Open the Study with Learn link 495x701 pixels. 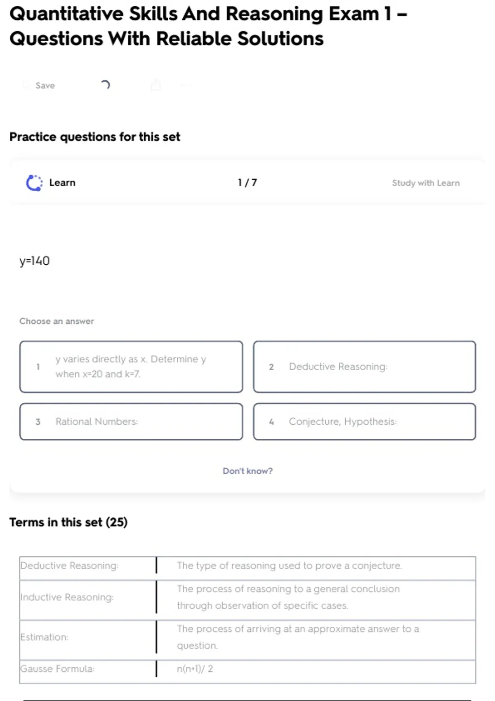click(425, 183)
